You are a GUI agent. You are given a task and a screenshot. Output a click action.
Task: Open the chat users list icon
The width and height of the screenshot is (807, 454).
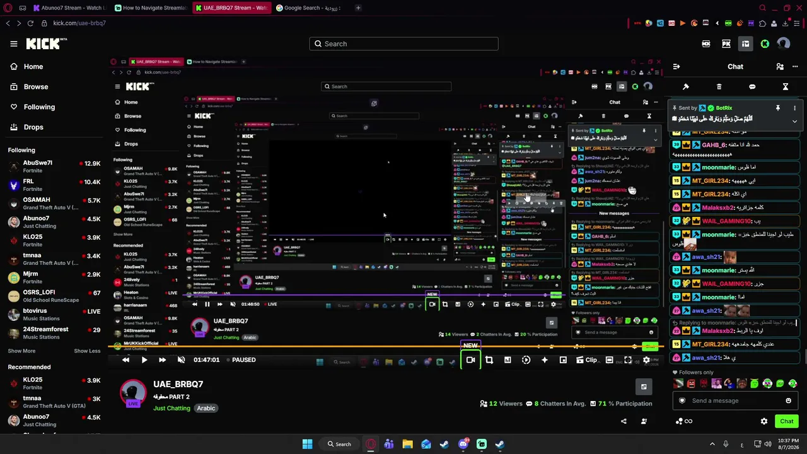tap(780, 66)
